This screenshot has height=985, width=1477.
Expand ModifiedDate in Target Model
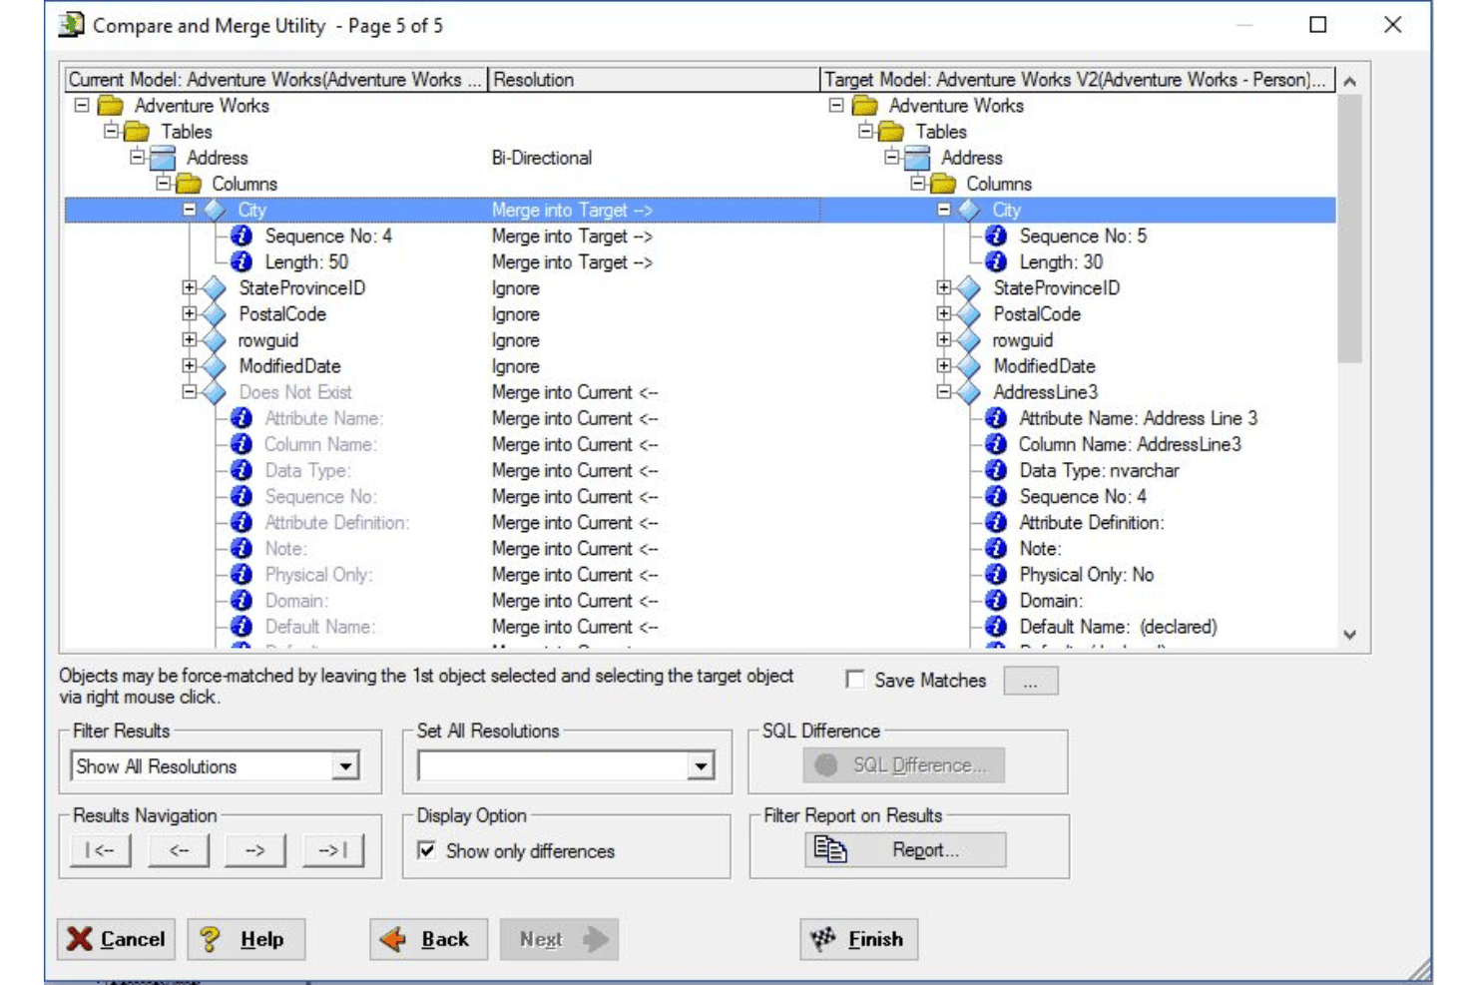coord(944,366)
